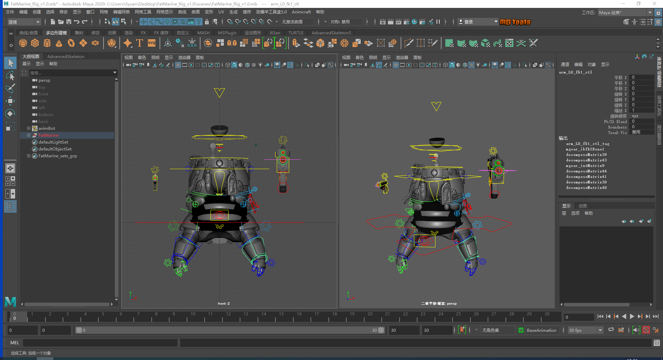Open 帮助 in the layer editor

[x=589, y=213]
